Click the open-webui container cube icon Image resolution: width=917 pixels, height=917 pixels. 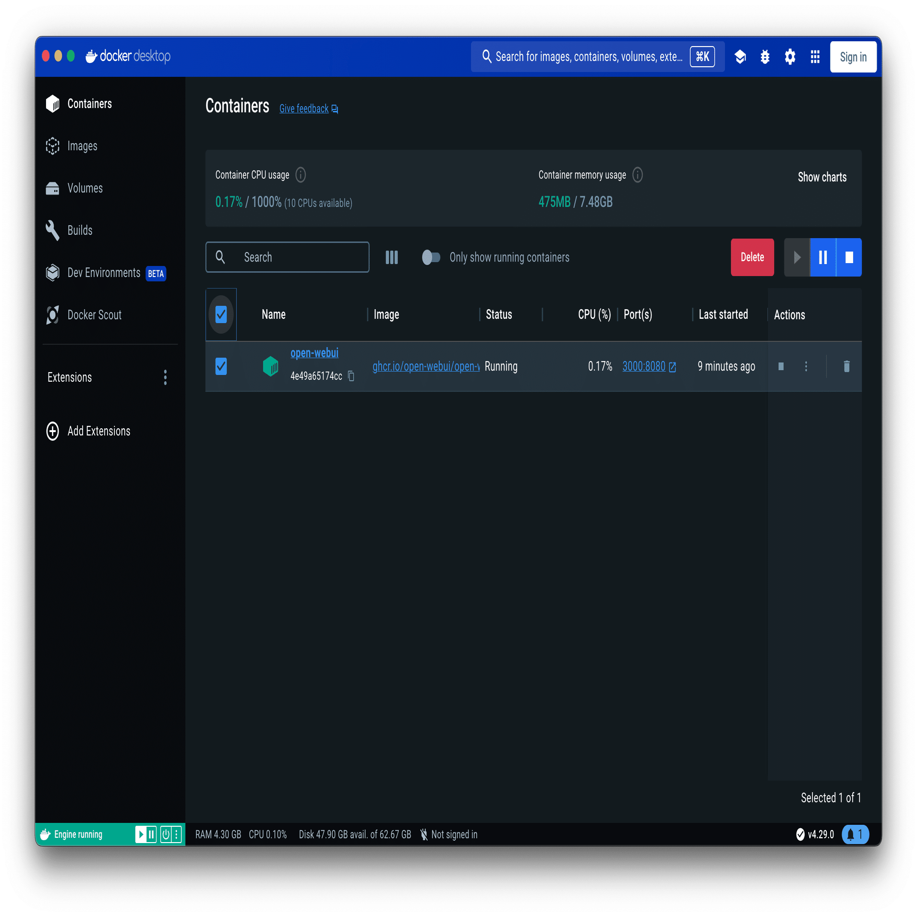click(x=271, y=366)
